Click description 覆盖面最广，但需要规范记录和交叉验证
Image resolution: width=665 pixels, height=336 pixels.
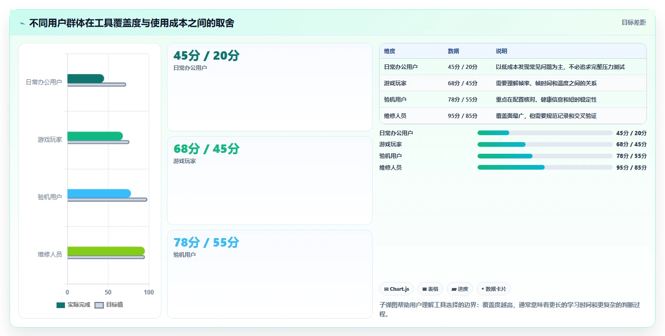click(x=547, y=116)
